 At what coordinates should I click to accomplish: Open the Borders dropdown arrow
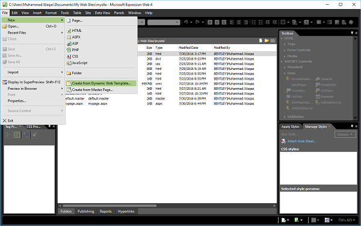288,22
